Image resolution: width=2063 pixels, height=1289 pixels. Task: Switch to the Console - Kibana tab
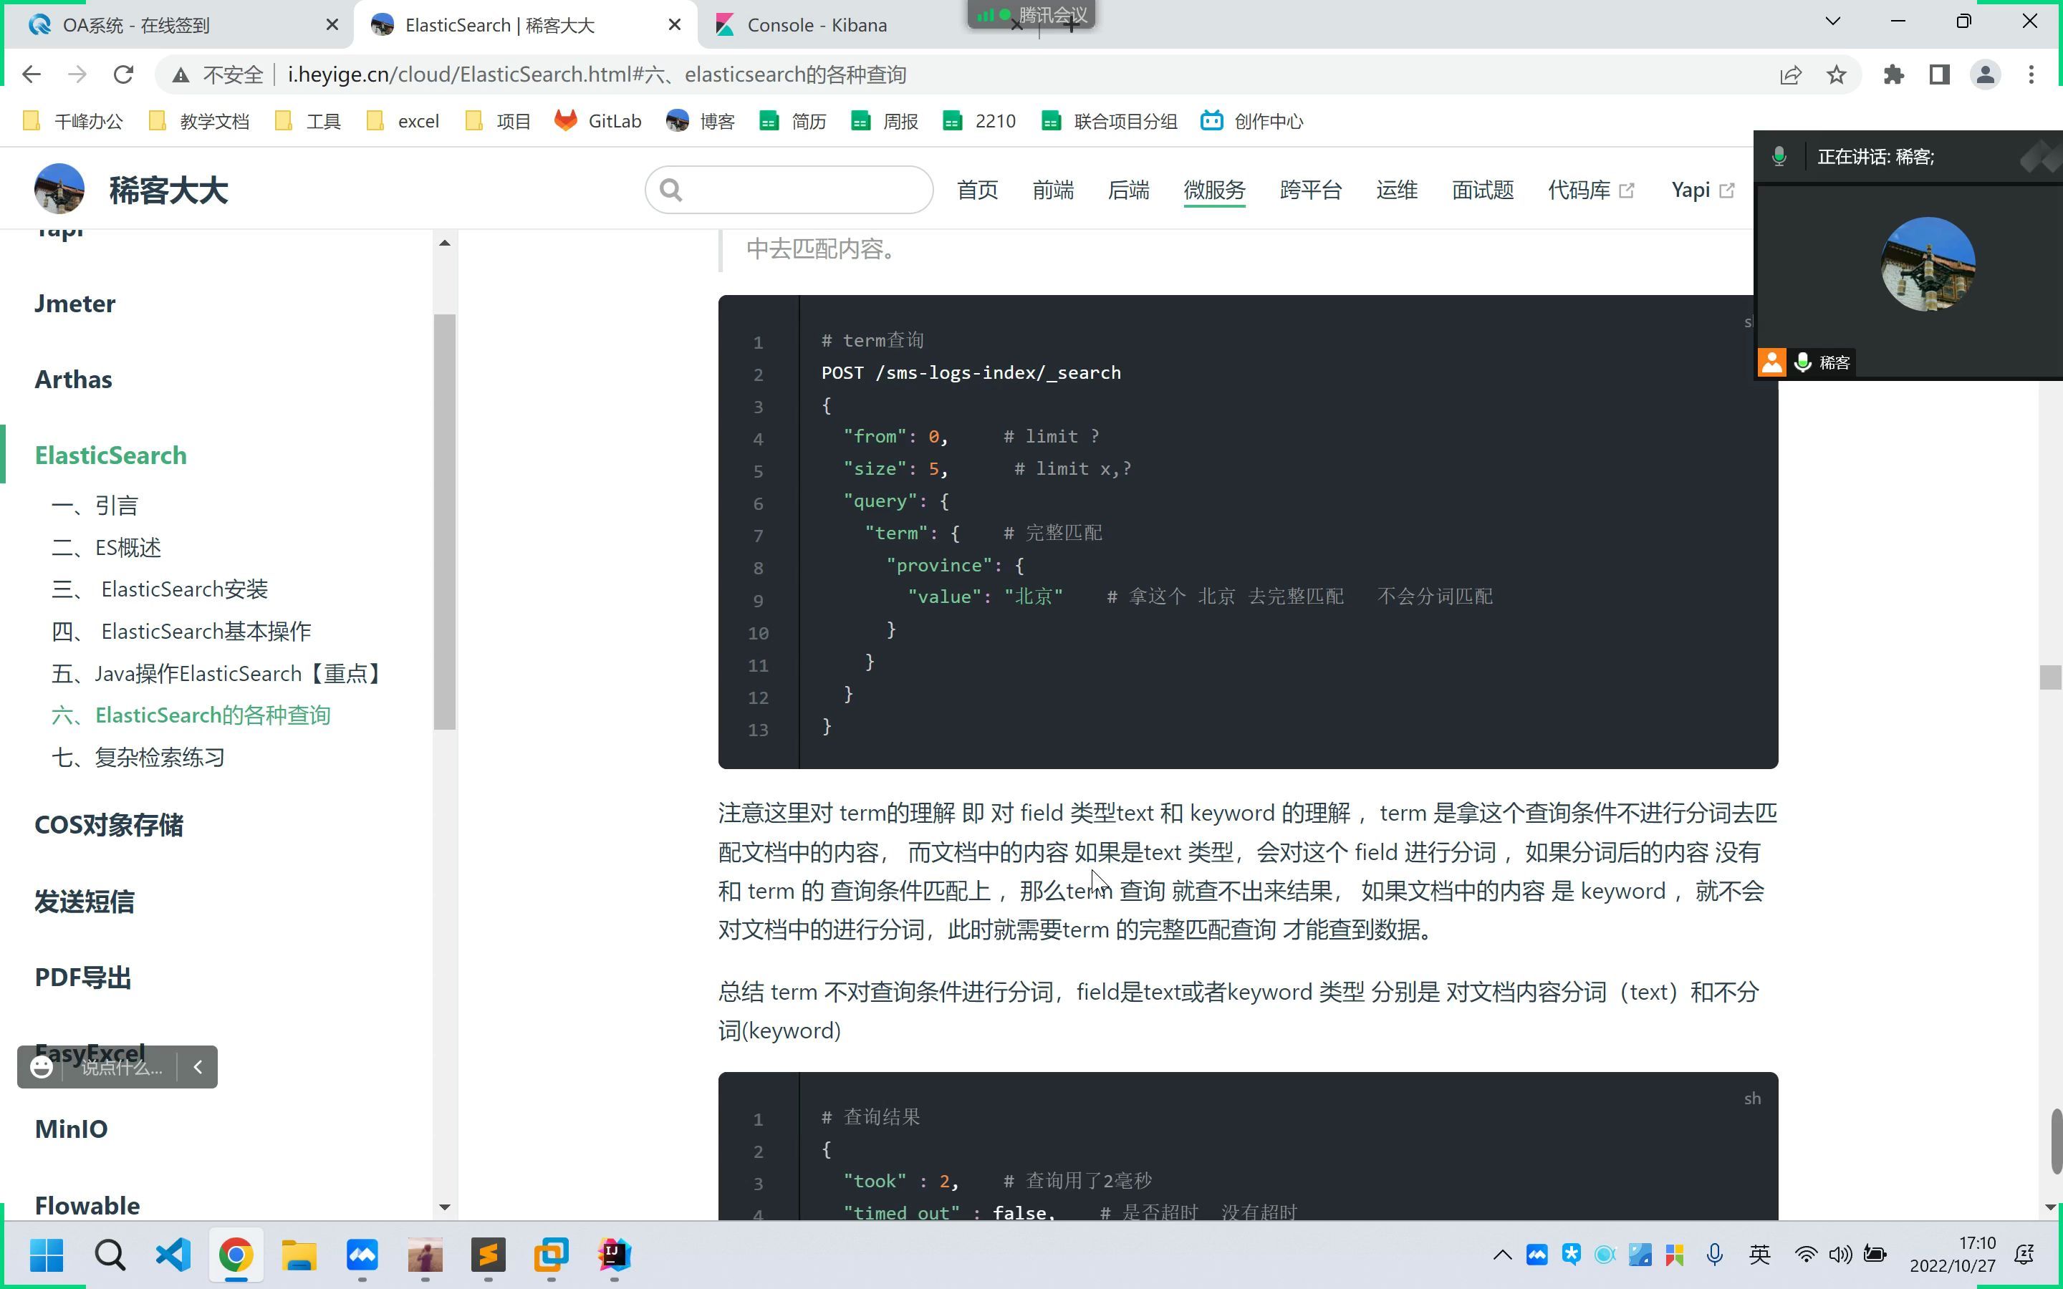[816, 25]
